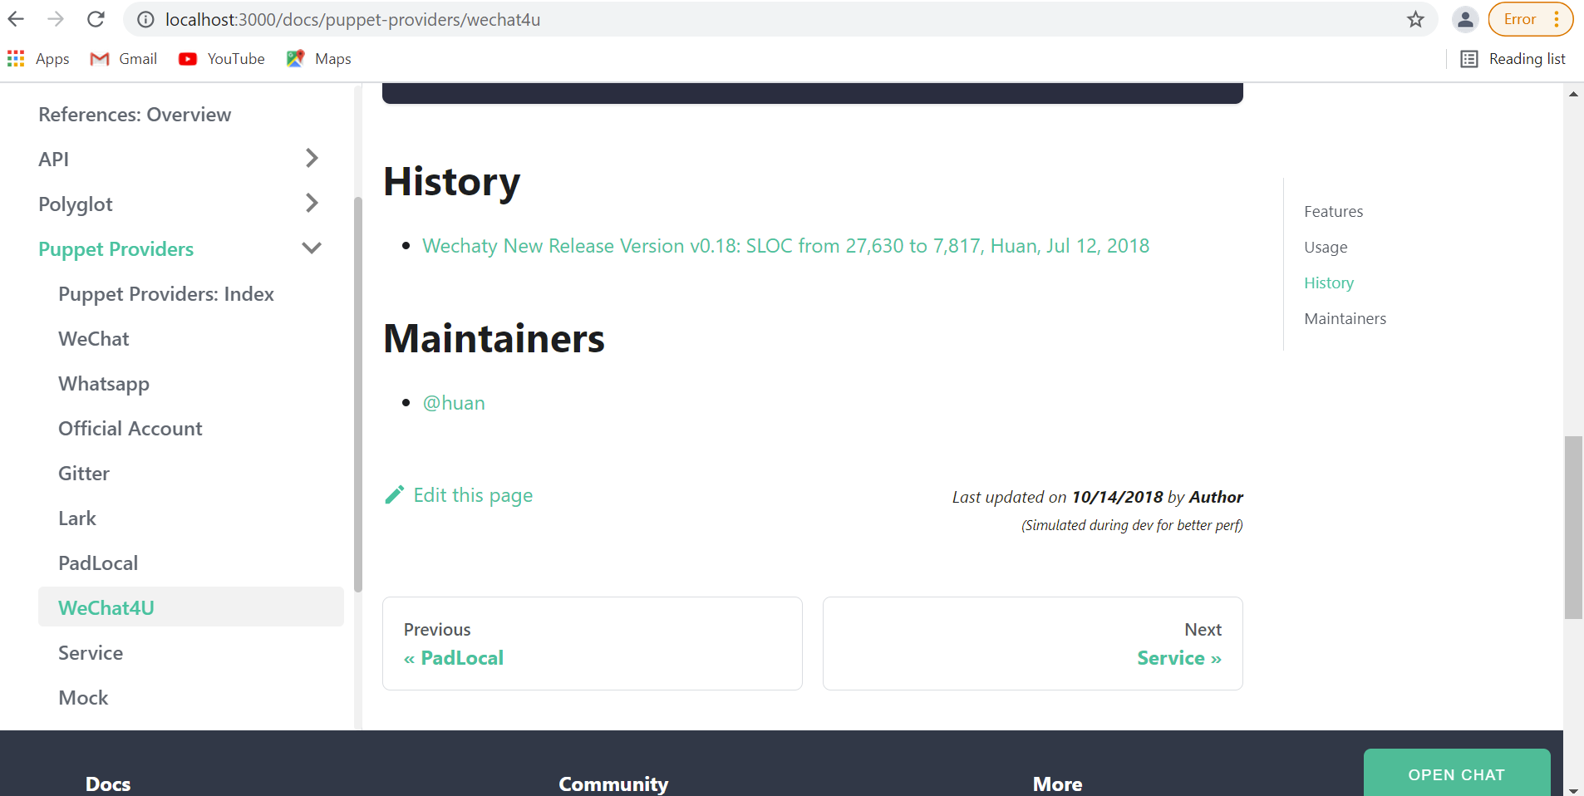Open the Mock provider page
This screenshot has height=796, width=1584.
(x=83, y=698)
